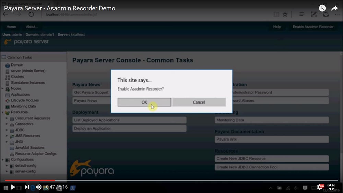Click OK in the dialog
The height and width of the screenshot is (193, 343).
(x=144, y=102)
